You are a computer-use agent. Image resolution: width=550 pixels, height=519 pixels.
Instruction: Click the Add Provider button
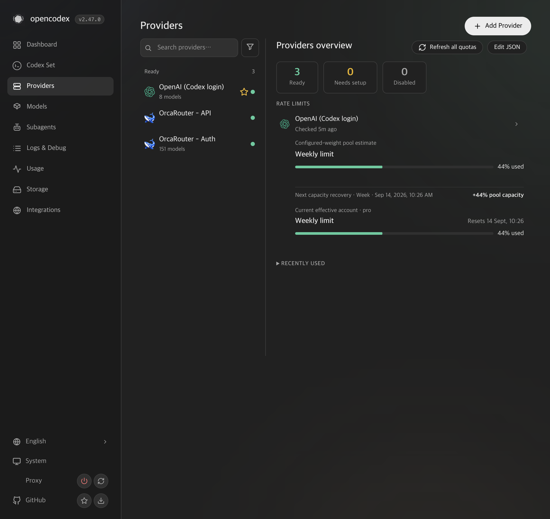(x=498, y=26)
